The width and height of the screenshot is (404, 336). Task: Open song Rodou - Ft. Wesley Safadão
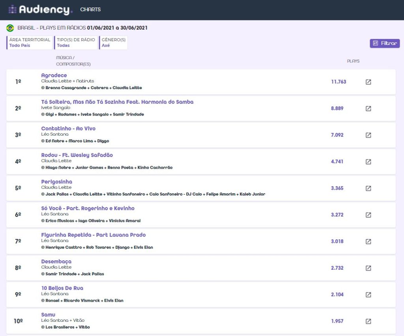pos(77,155)
